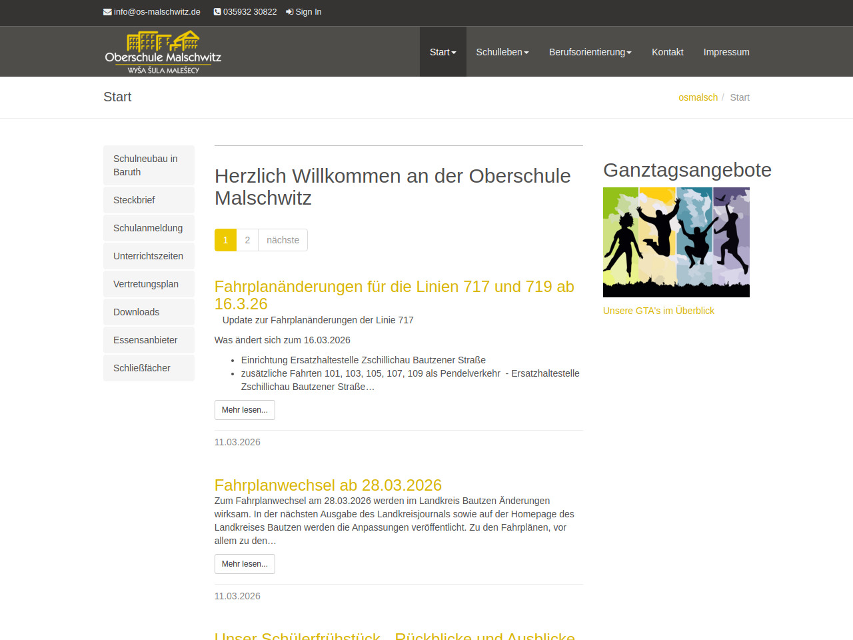Open the Kontakt menu item

(668, 52)
